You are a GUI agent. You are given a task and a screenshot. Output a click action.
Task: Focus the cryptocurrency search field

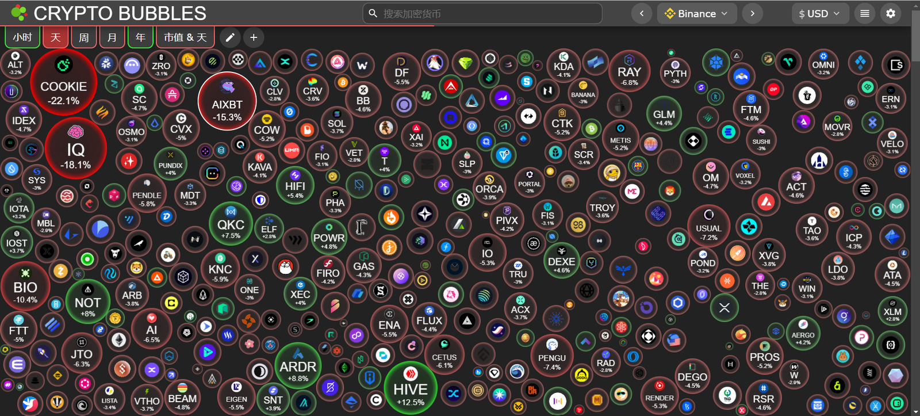[482, 13]
